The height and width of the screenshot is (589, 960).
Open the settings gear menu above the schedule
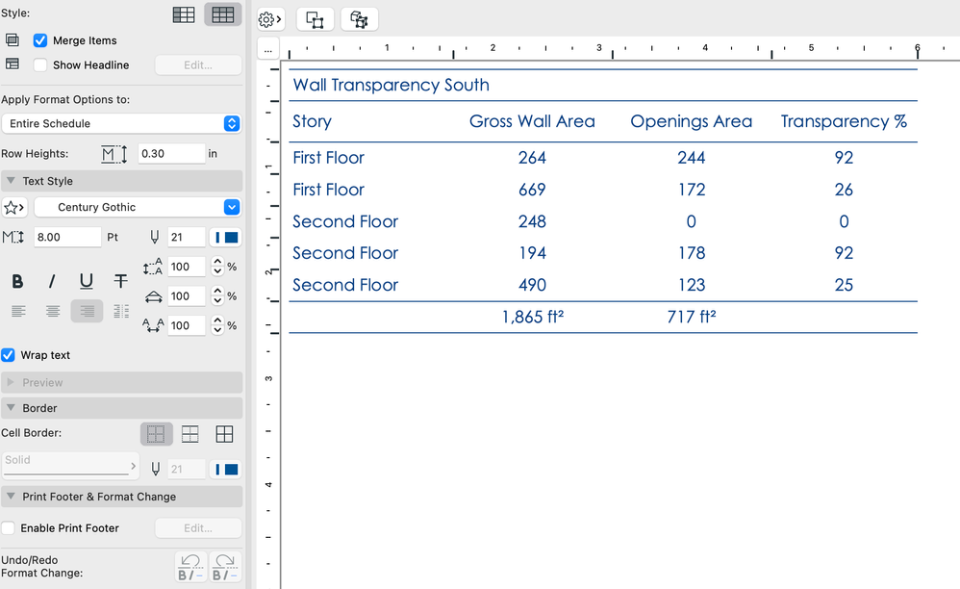pyautogui.click(x=268, y=17)
